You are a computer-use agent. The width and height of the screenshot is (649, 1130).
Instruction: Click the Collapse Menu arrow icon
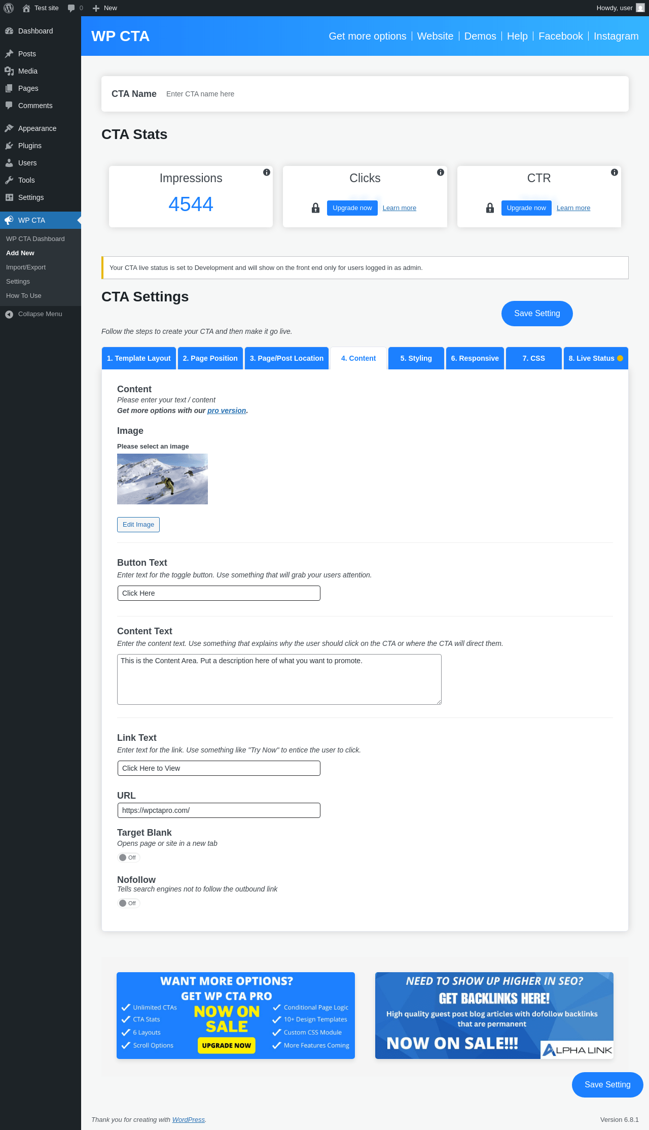9,314
